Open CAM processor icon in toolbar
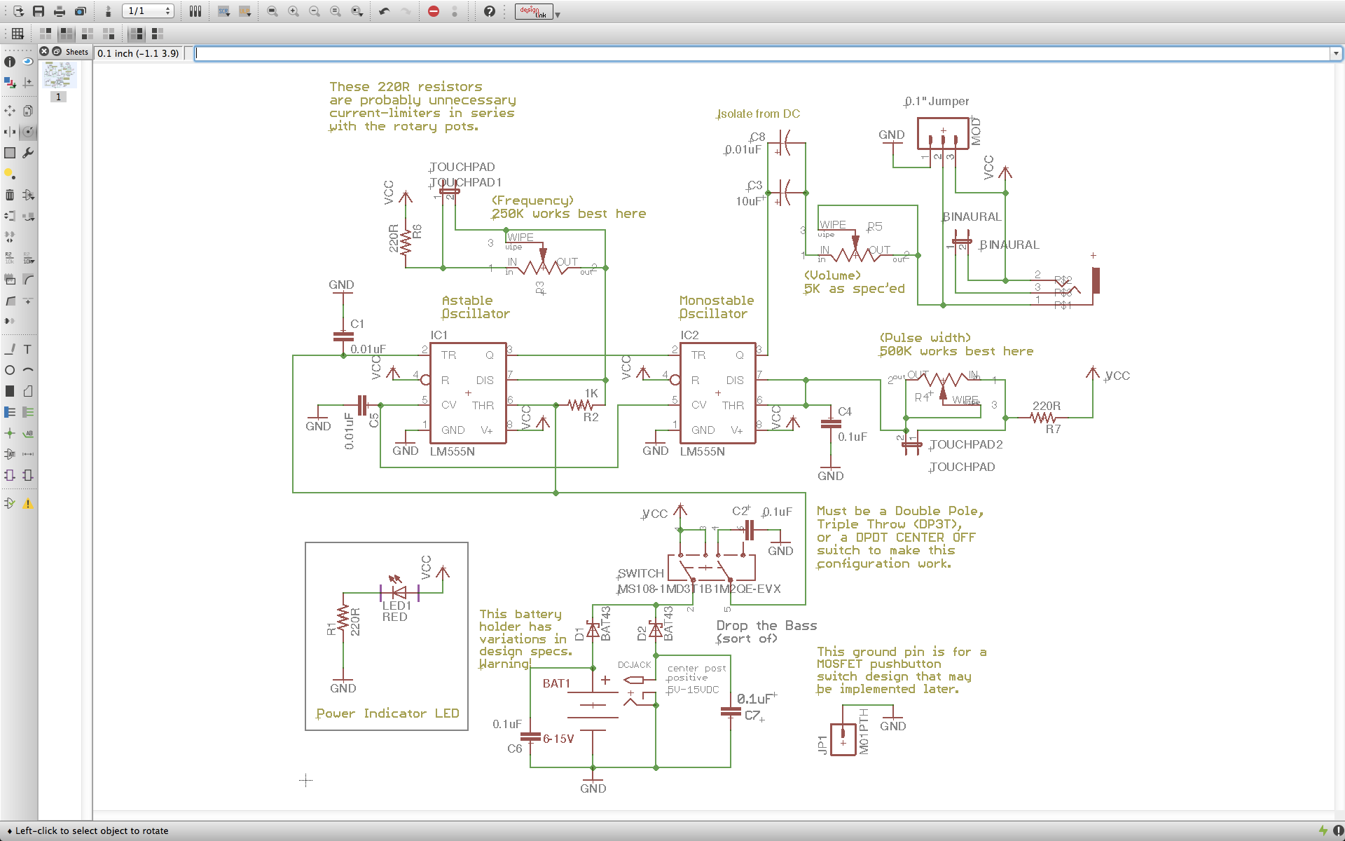Screen dimensions: 1345x841 click(x=81, y=11)
